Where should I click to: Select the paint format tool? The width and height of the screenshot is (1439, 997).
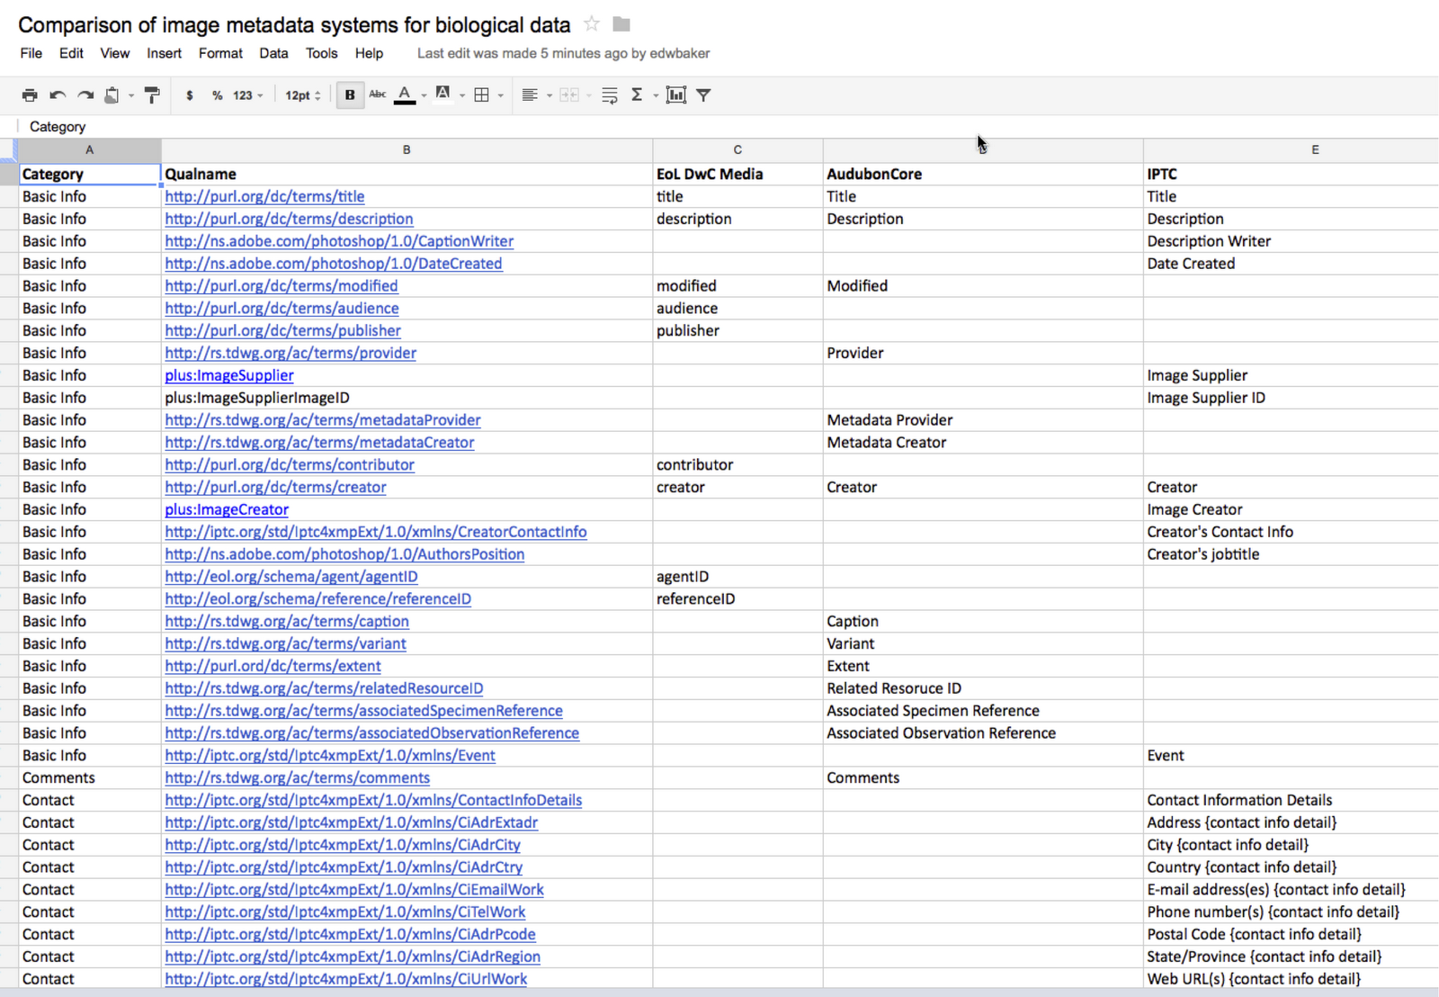tap(152, 95)
